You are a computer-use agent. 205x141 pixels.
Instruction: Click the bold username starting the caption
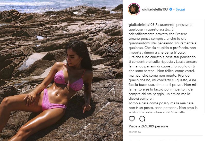[141, 25]
